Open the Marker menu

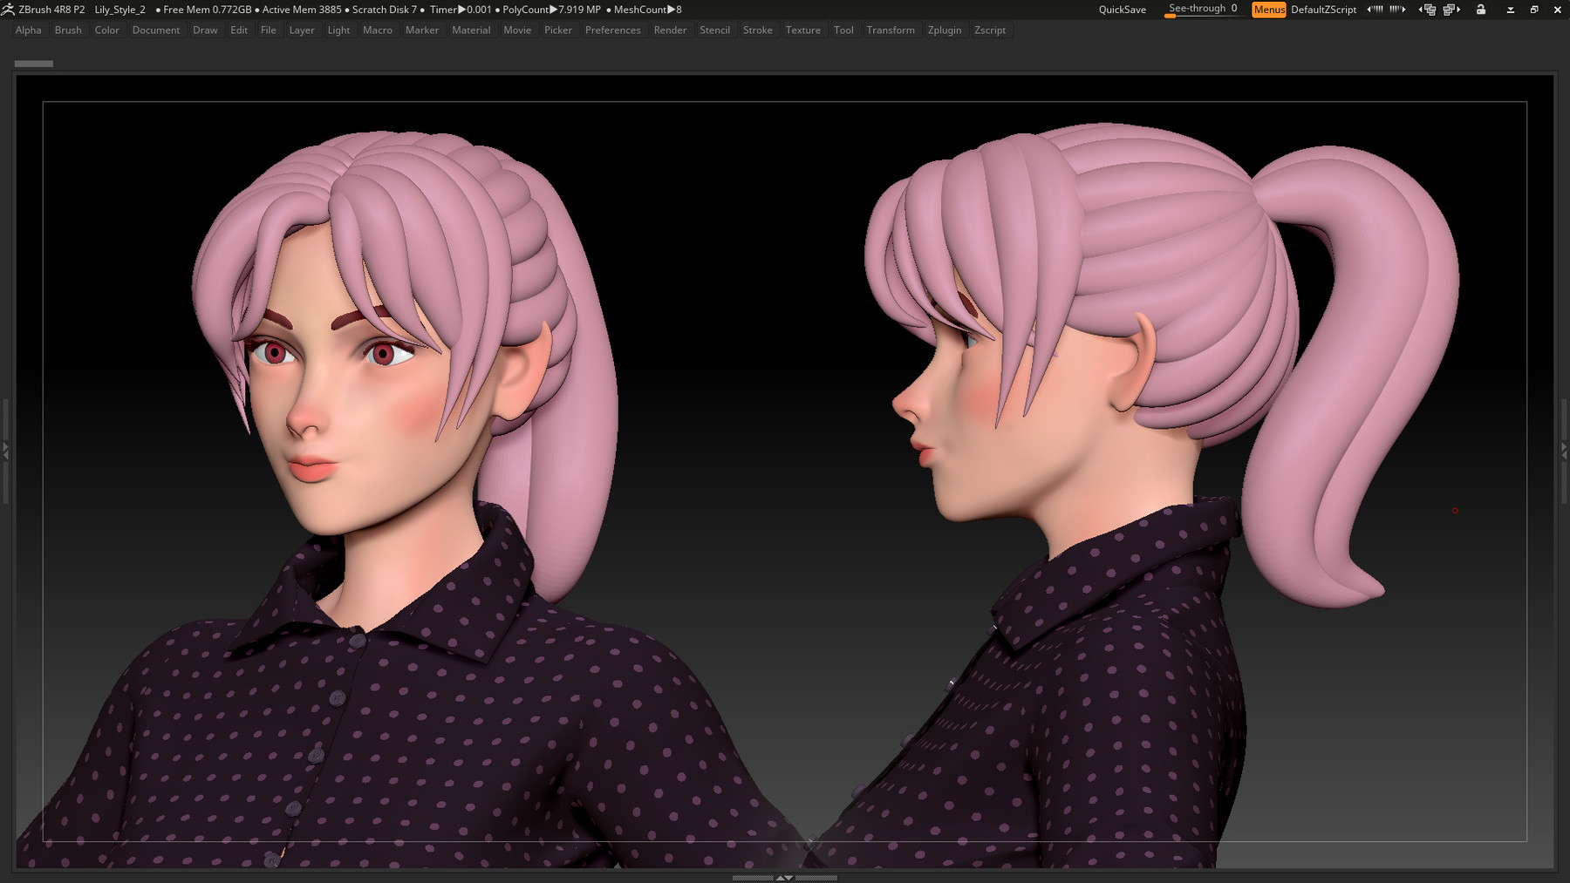(422, 31)
